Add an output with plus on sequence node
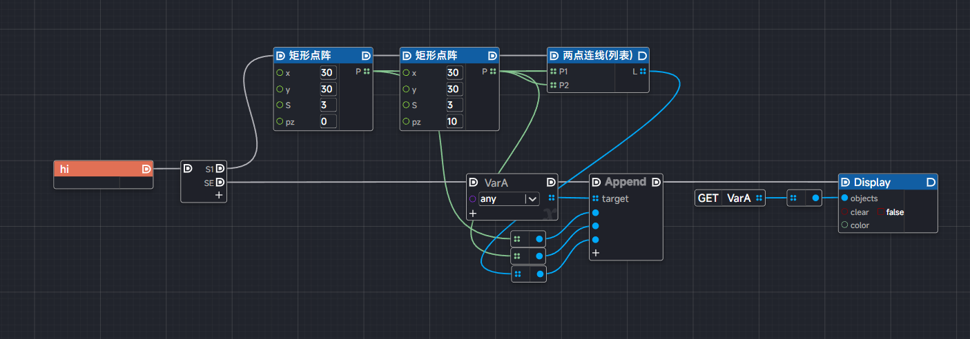 (219, 195)
